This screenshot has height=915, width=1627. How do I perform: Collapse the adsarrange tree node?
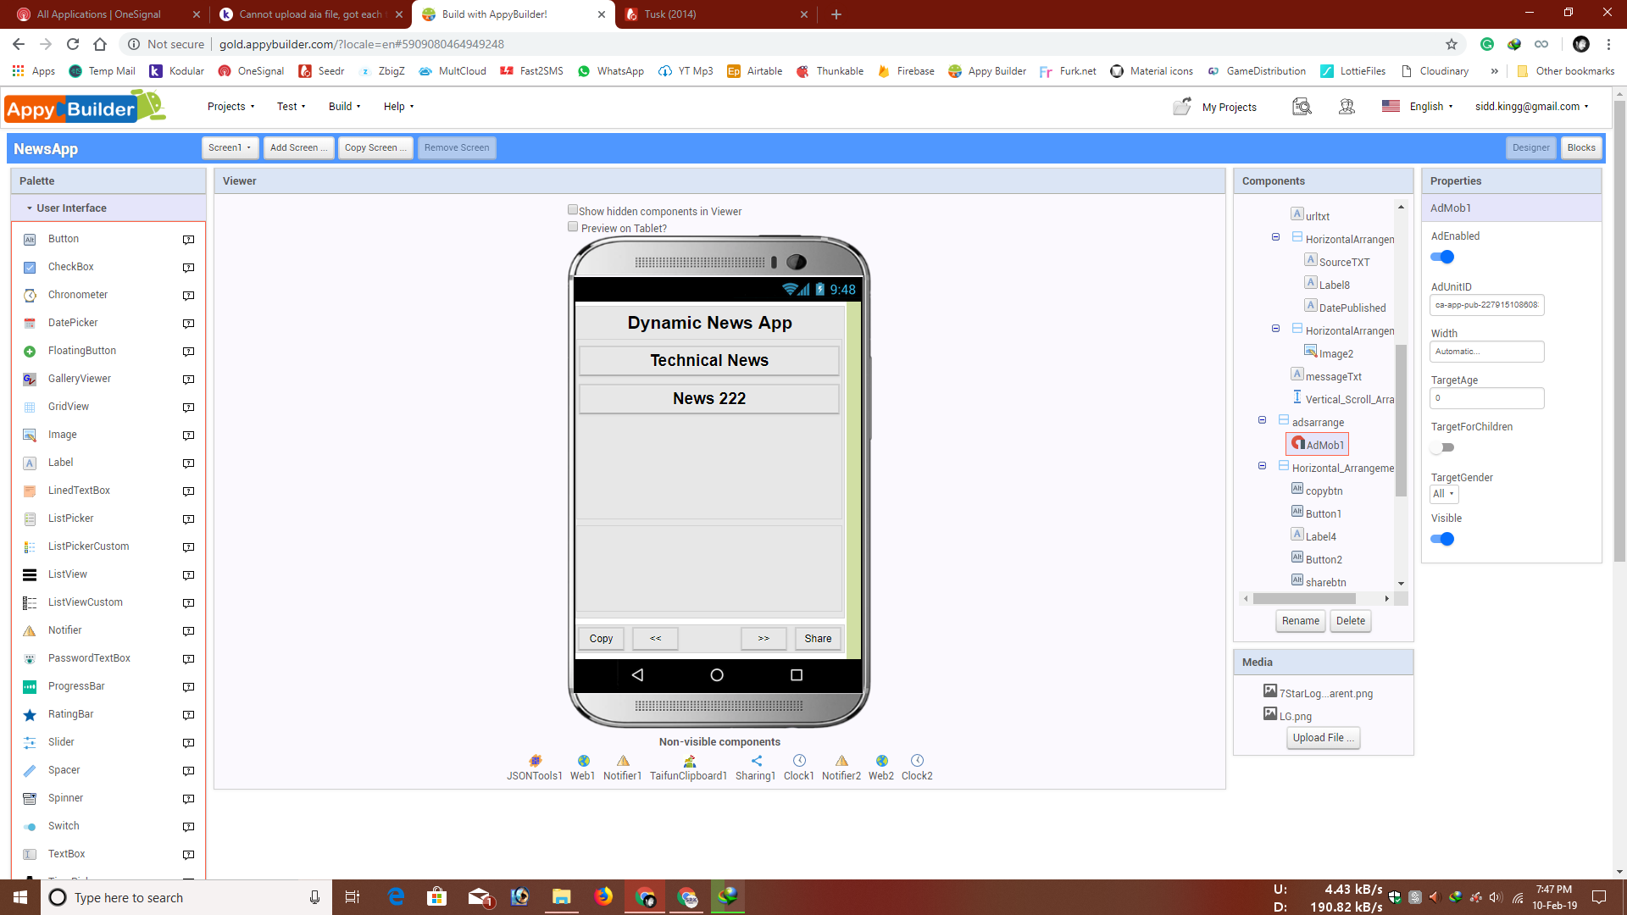(1262, 420)
